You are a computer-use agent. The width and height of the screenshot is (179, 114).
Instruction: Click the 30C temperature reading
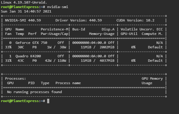click(x=21, y=47)
